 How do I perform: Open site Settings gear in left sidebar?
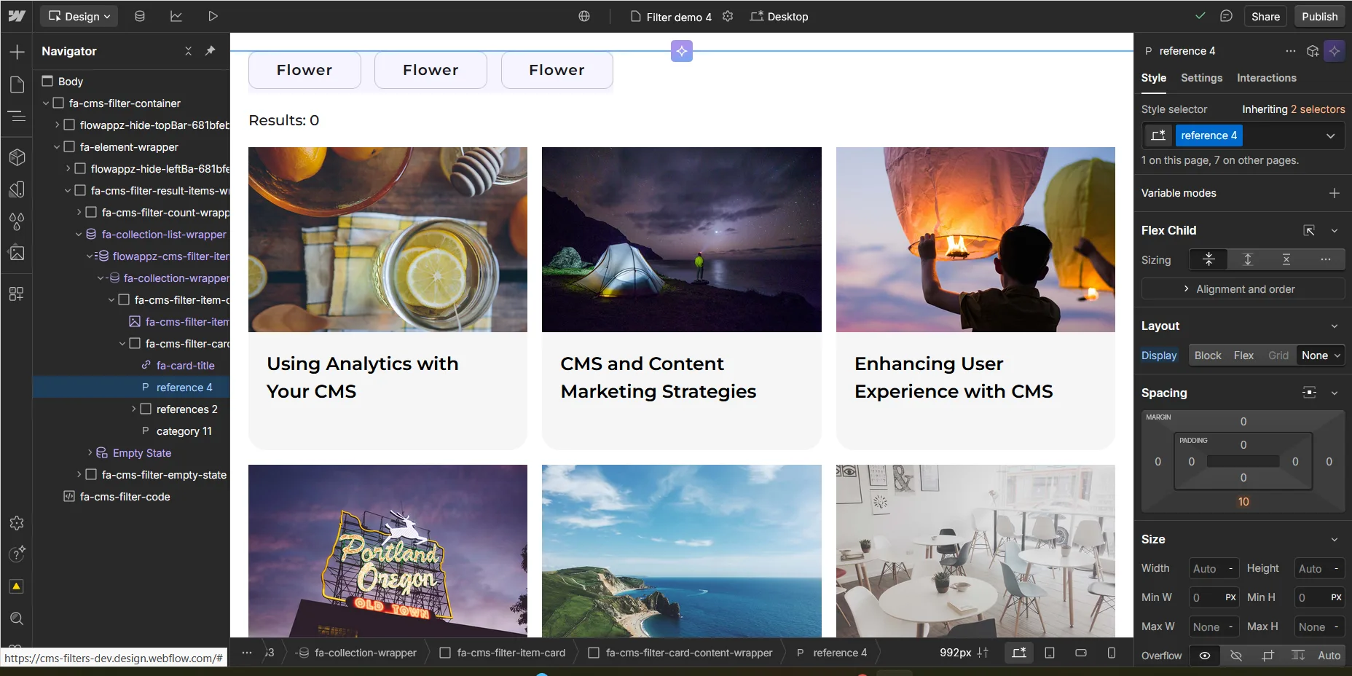click(x=17, y=523)
